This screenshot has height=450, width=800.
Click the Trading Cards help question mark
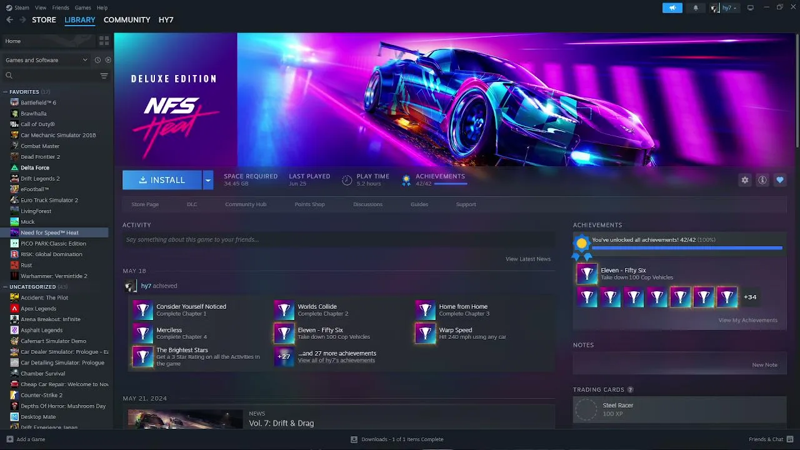(x=630, y=390)
